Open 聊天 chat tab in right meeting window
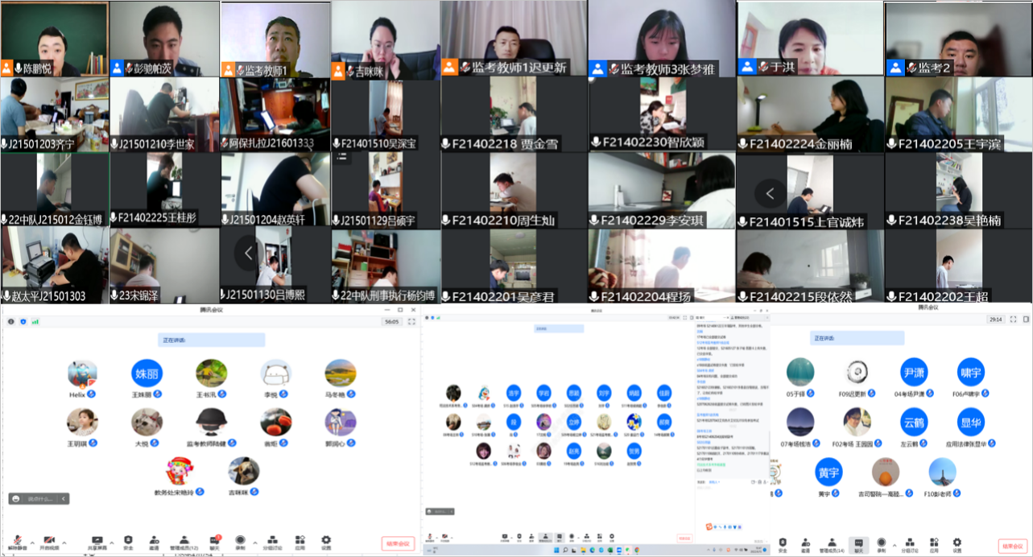The height and width of the screenshot is (557, 1033). point(858,543)
